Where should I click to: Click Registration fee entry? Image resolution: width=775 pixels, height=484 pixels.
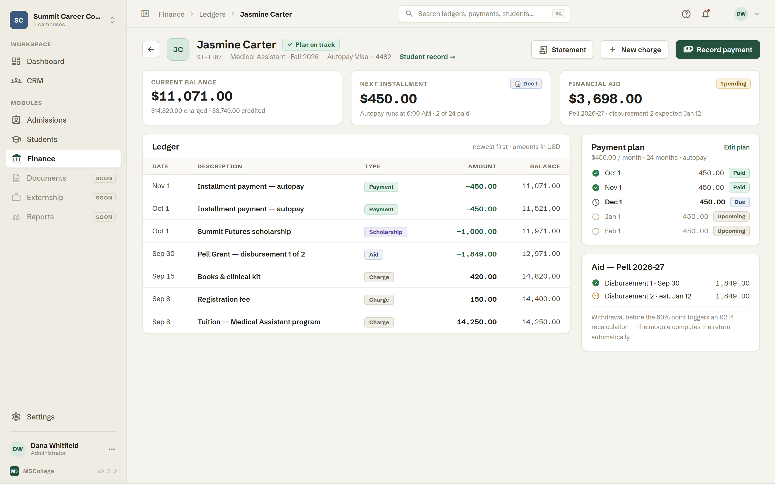click(x=224, y=299)
